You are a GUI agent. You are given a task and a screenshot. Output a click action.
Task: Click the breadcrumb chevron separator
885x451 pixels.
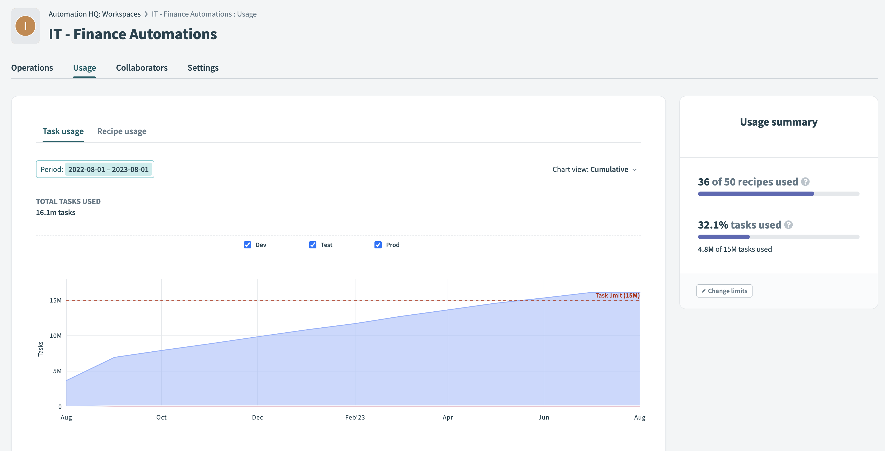pyautogui.click(x=146, y=14)
